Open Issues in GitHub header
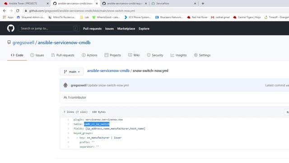Viewport: 289px width, 163px height. (x=109, y=29)
